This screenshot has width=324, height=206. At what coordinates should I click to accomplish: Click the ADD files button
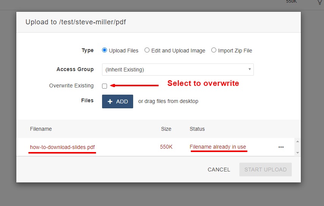point(118,101)
